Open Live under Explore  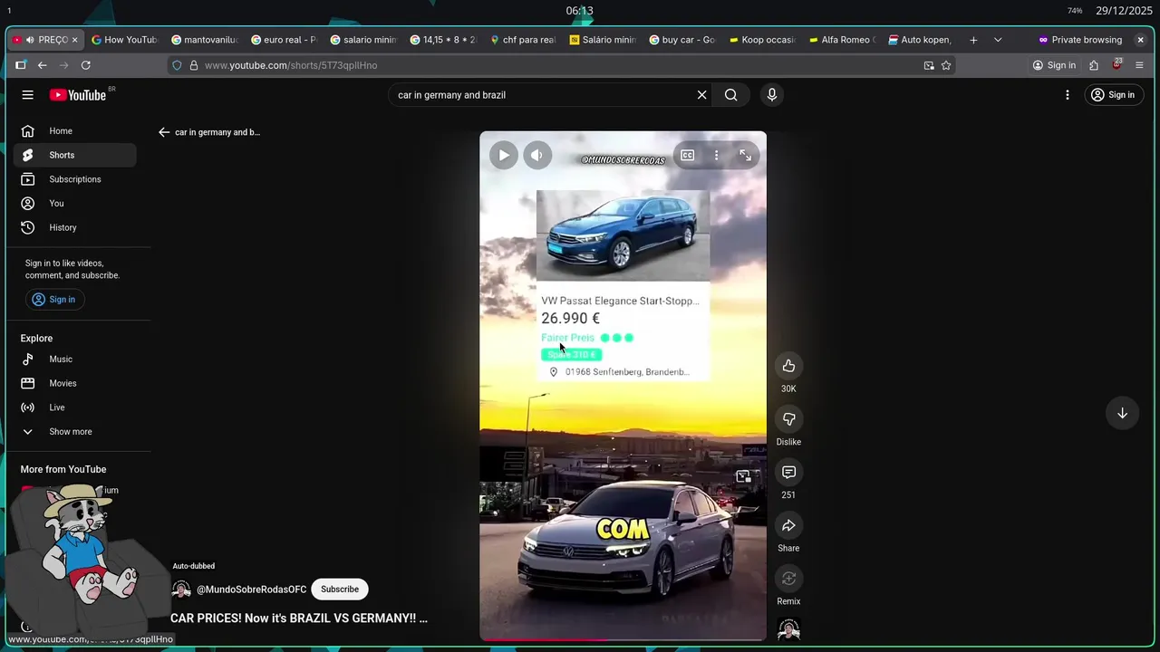click(x=74, y=407)
